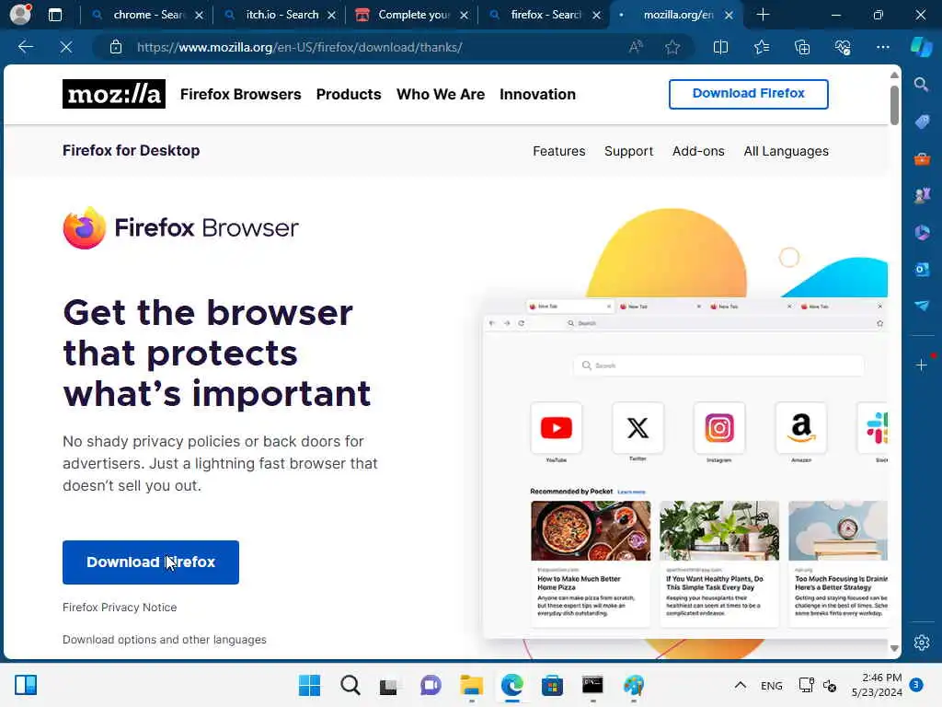Open Download options and other languages
This screenshot has height=707, width=942.
coord(164,640)
